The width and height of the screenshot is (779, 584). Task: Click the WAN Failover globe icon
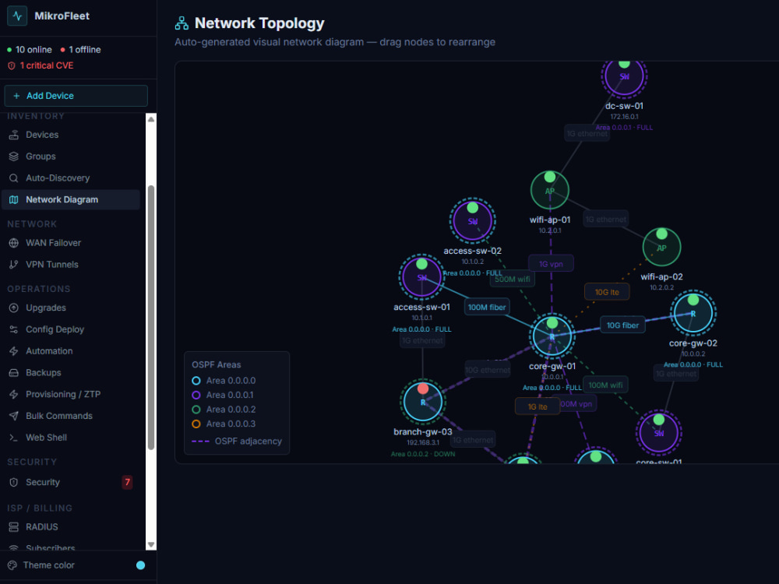[14, 243]
